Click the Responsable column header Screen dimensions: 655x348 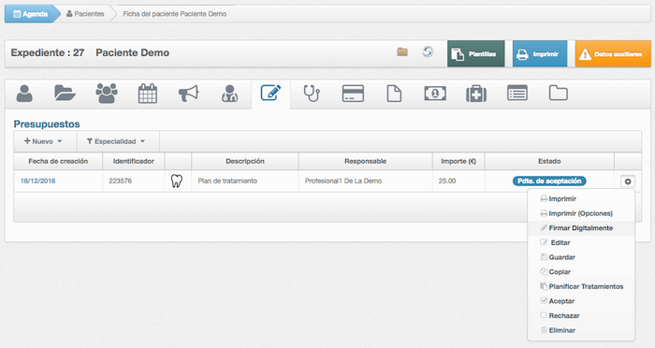366,161
